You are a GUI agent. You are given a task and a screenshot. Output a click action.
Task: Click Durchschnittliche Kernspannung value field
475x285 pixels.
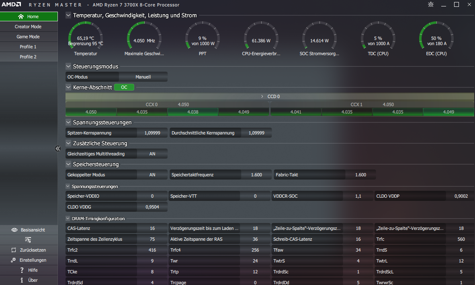click(256, 133)
